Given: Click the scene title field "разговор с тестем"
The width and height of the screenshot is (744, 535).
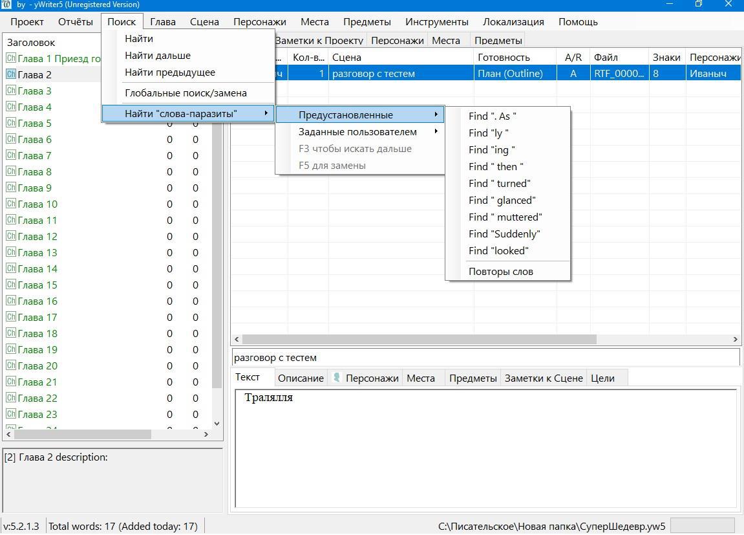Looking at the screenshot, I should tap(485, 358).
